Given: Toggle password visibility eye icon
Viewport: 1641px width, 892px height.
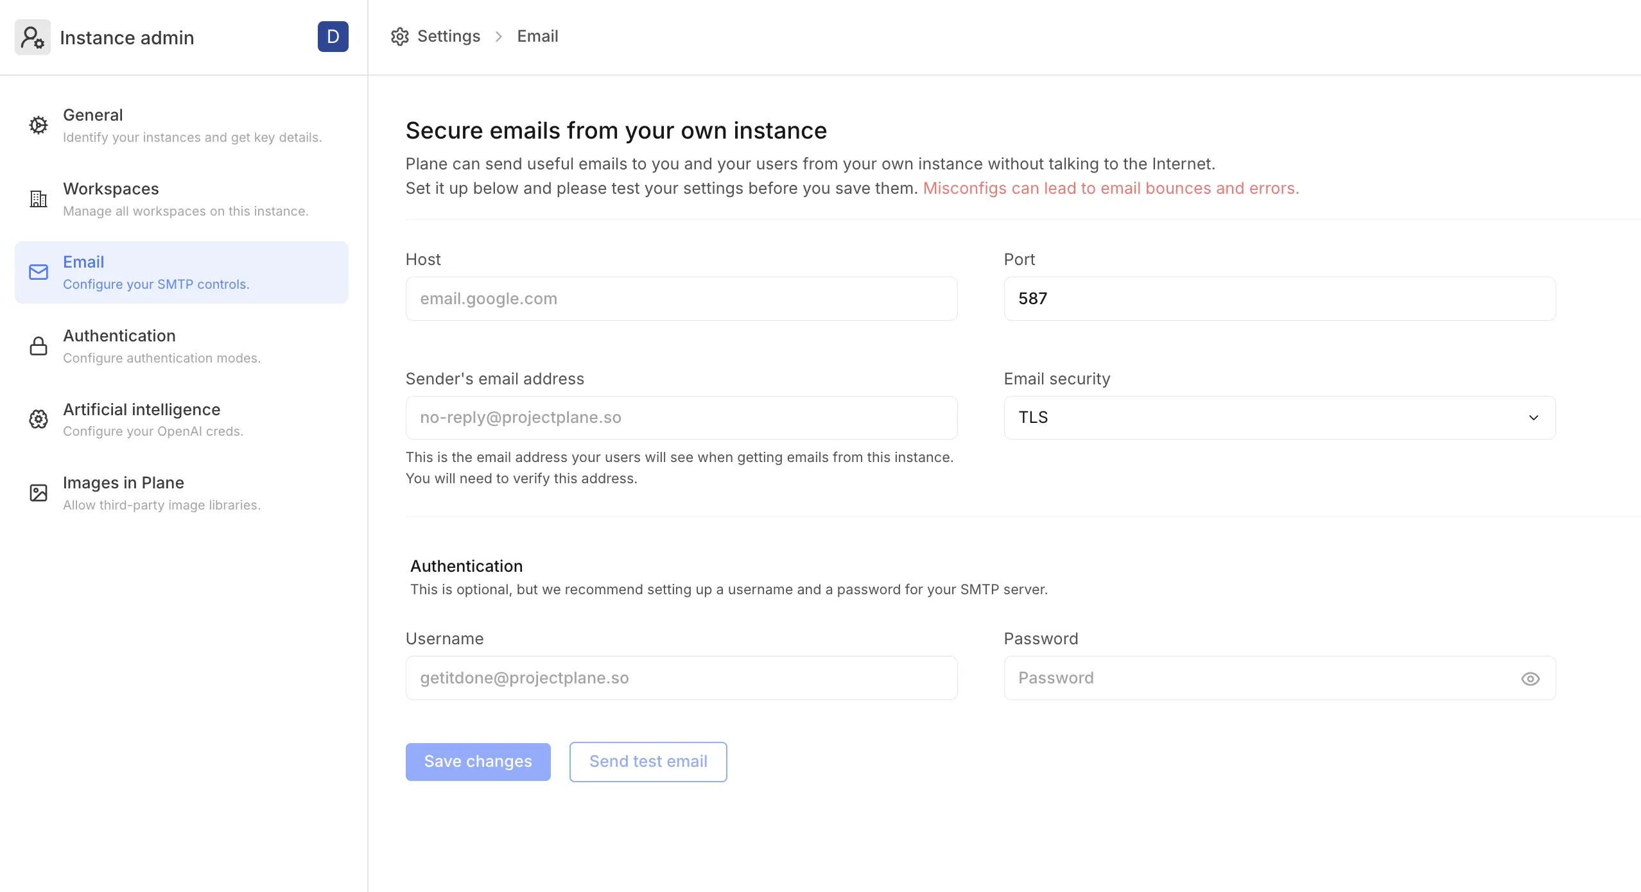Looking at the screenshot, I should (x=1530, y=679).
